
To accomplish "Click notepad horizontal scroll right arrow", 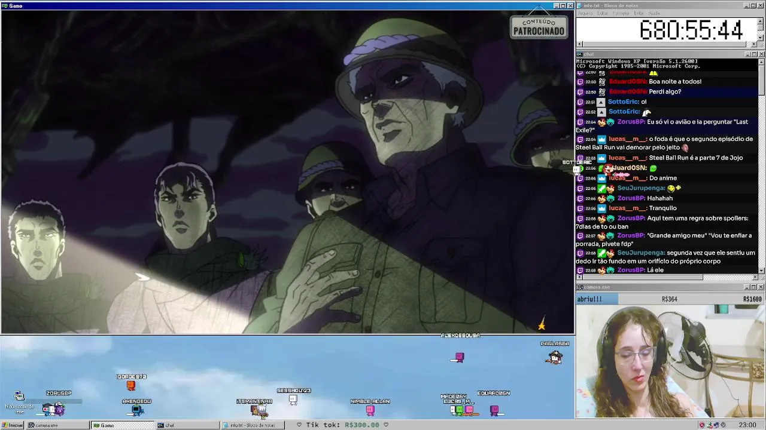I will click(754, 44).
